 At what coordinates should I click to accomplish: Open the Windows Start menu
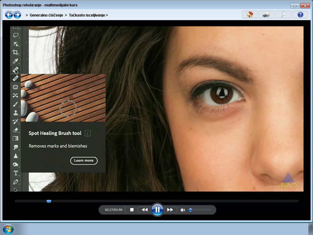tap(8, 229)
